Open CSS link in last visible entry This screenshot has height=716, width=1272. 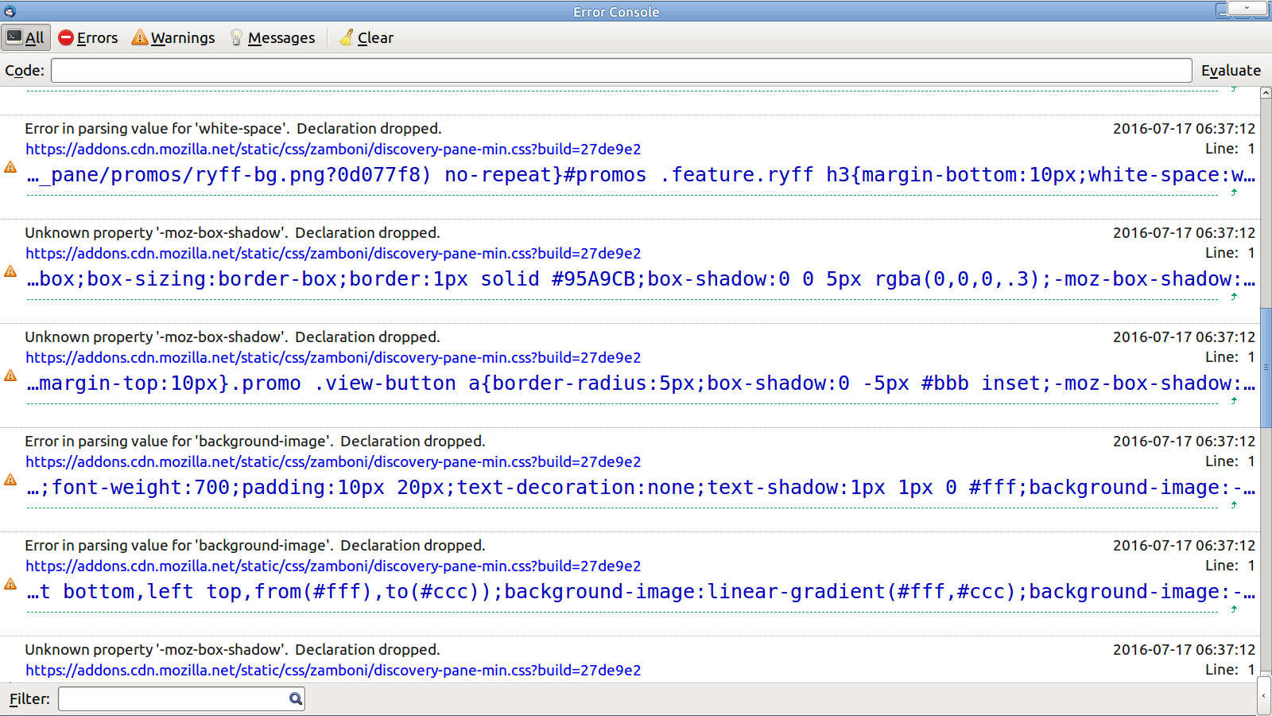click(333, 670)
